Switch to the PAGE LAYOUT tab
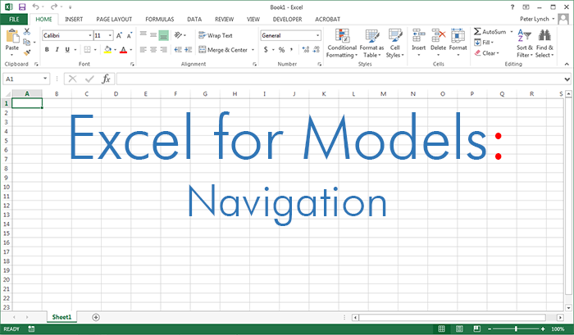Screen dimensions: 574x335 click(x=114, y=19)
